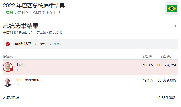
Task: Click Lula's 50.9% vote share
Action: click(x=148, y=65)
